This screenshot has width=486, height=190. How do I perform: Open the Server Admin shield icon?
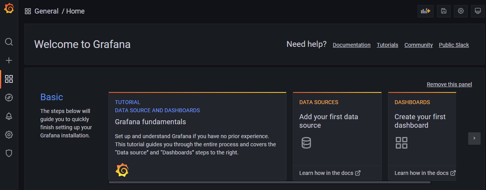[9, 153]
